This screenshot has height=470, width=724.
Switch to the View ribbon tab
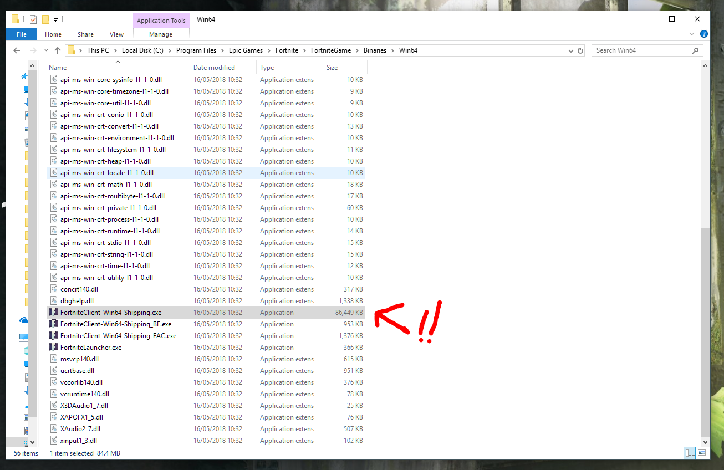116,34
